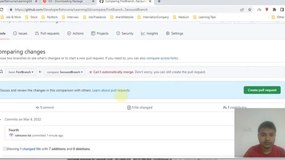Open the Actions tab

75,34
